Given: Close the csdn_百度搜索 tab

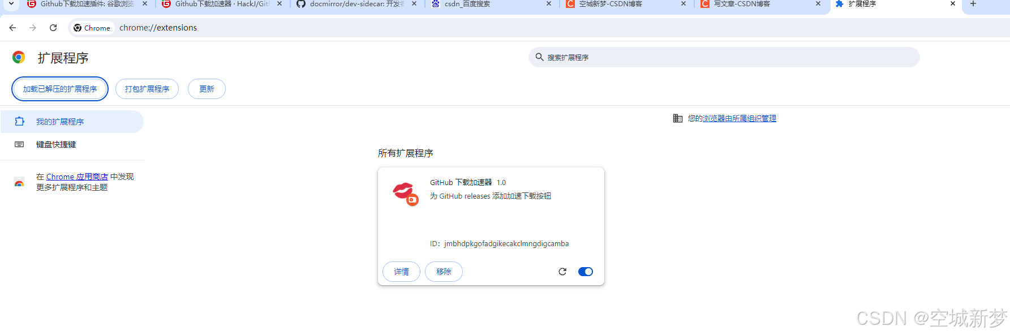Looking at the screenshot, I should pos(549,3).
